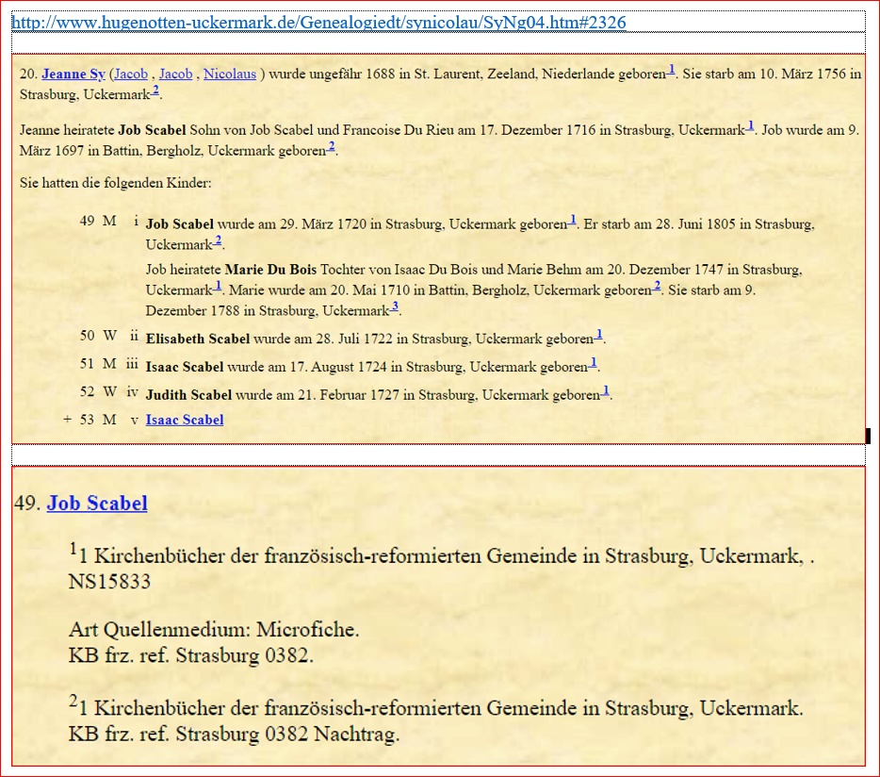Click child number 50 in the list
880x777 pixels.
tap(87, 336)
